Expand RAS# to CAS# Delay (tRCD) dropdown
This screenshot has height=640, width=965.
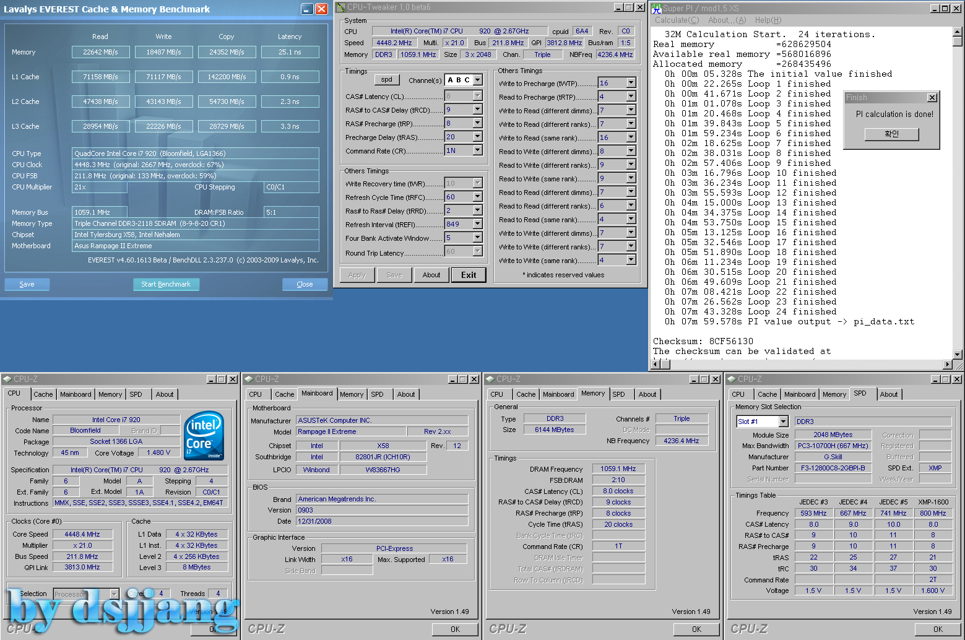(x=478, y=110)
